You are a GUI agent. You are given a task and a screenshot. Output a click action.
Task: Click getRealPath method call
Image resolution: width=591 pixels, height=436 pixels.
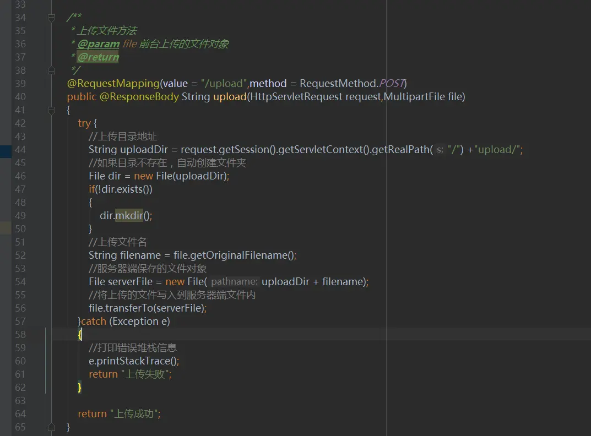[401, 150]
